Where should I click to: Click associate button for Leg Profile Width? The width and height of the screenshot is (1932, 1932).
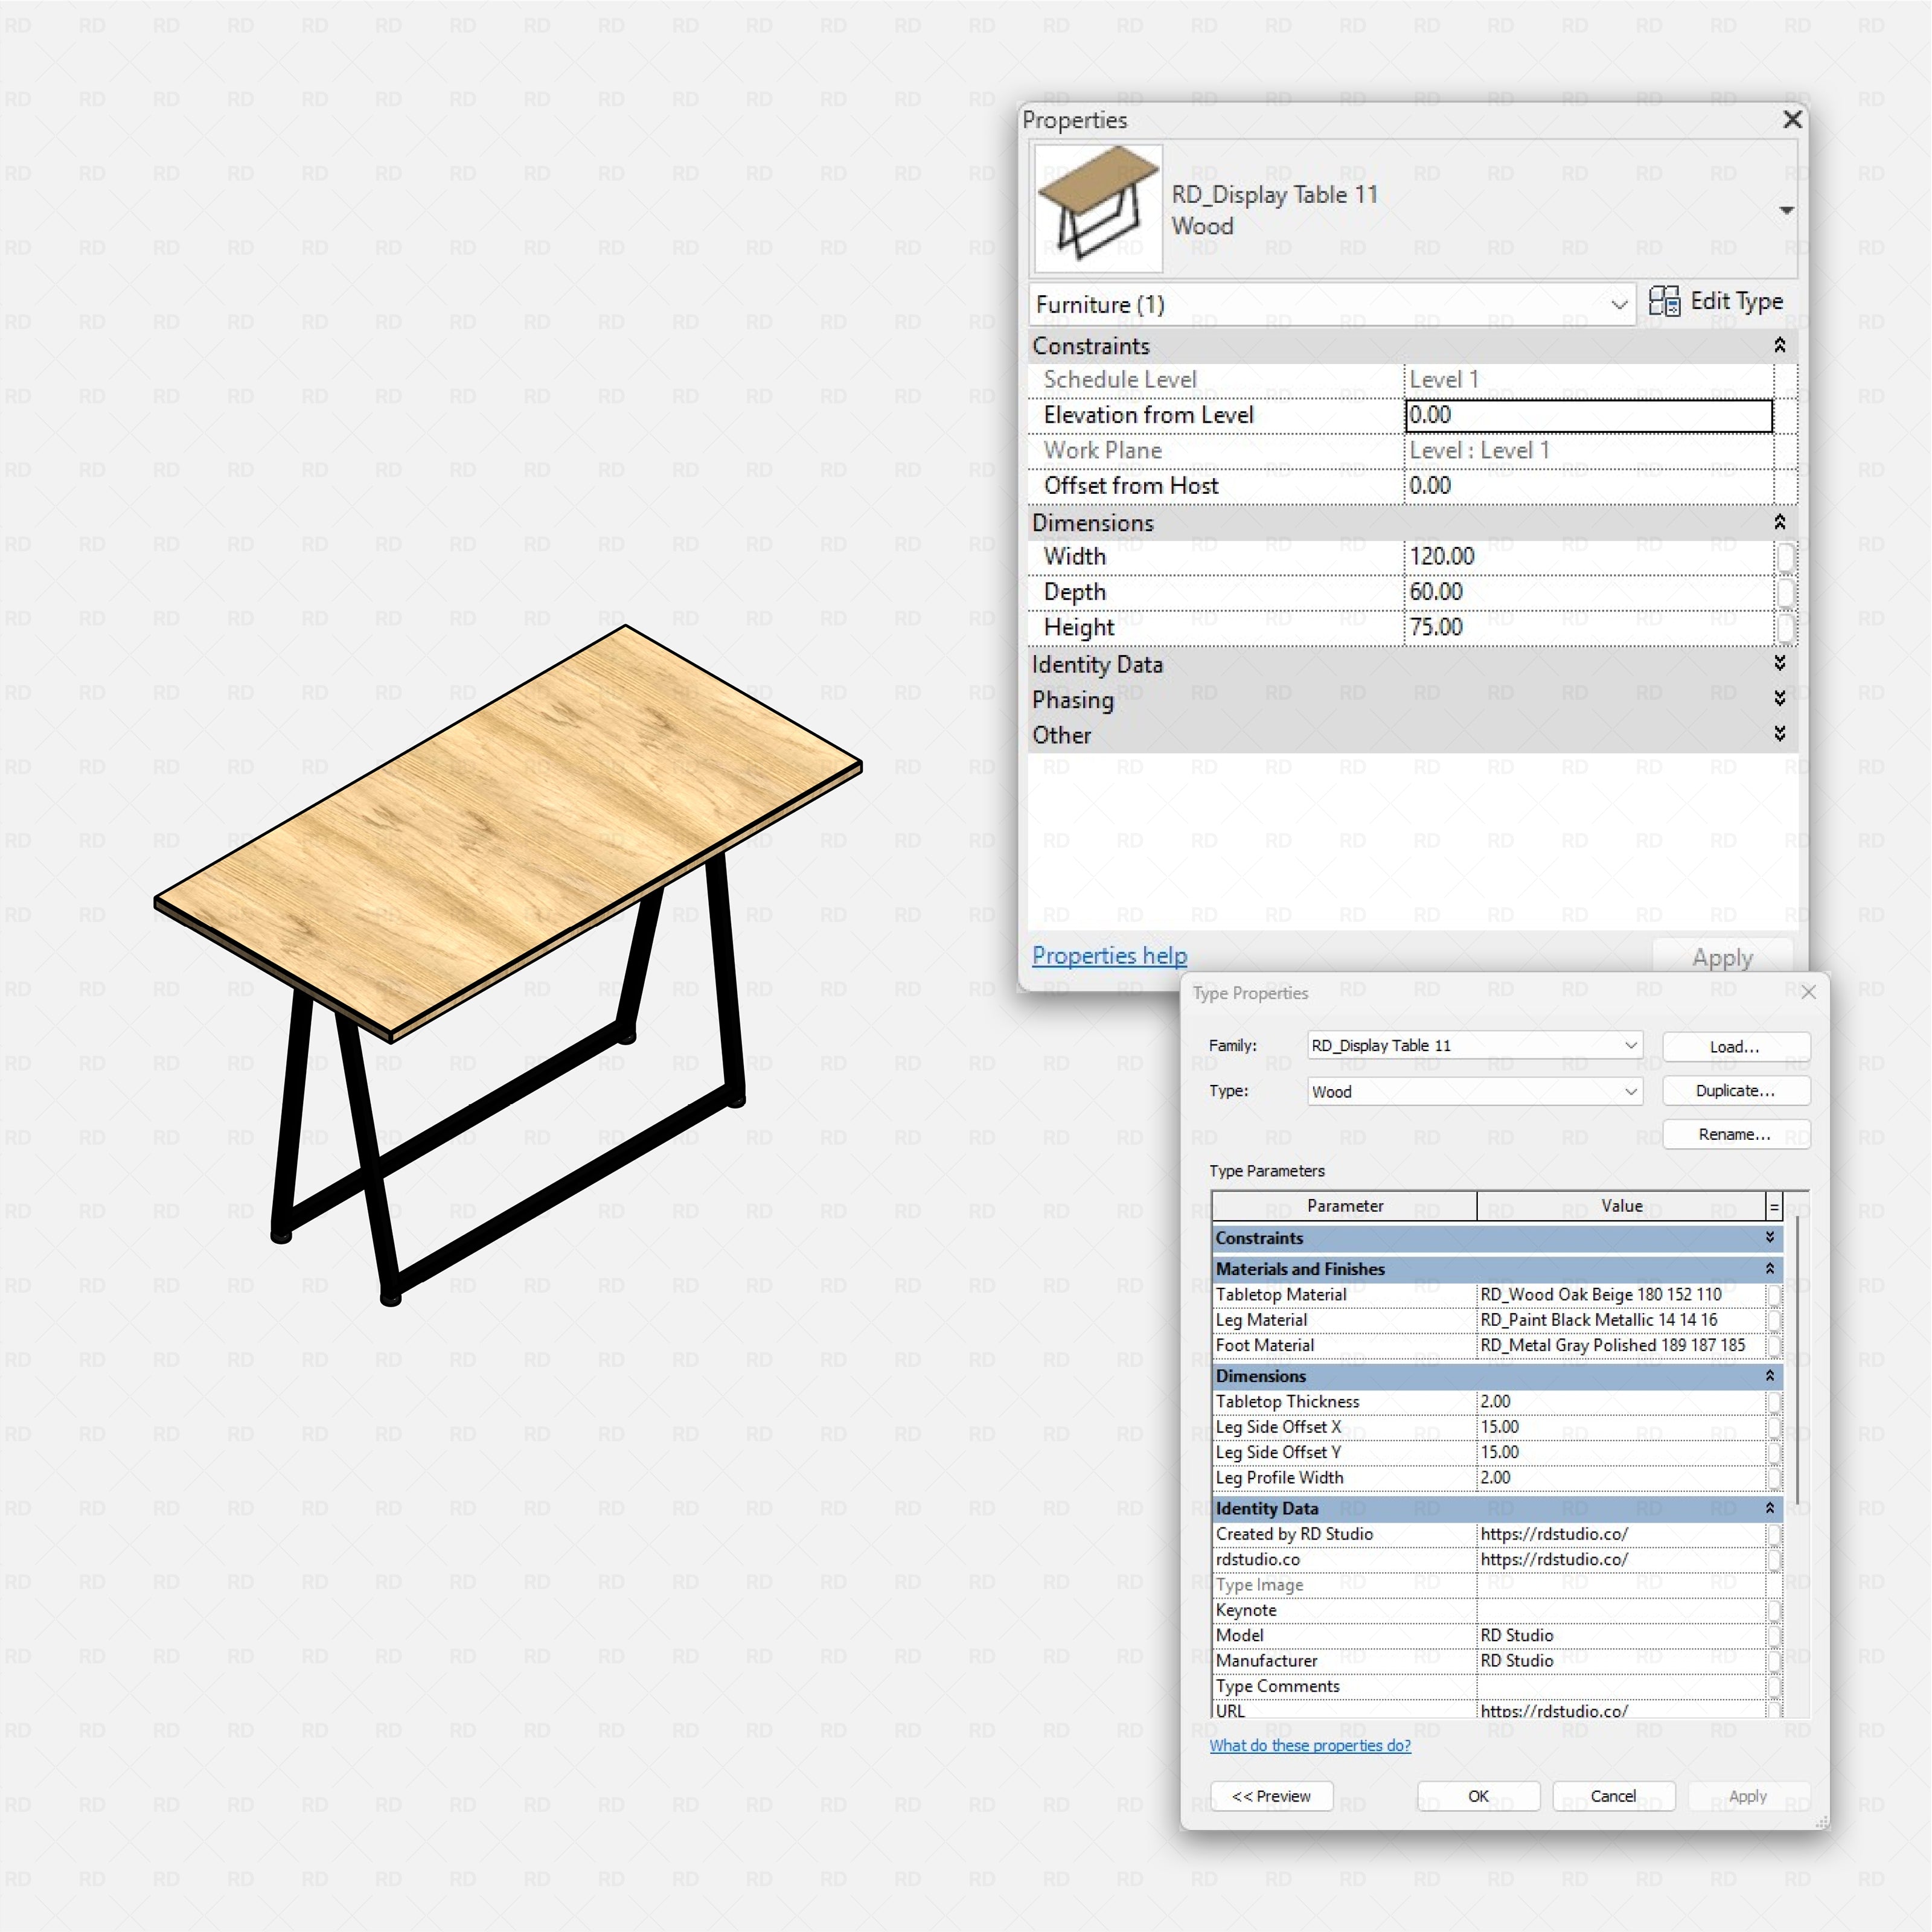pos(1774,1478)
